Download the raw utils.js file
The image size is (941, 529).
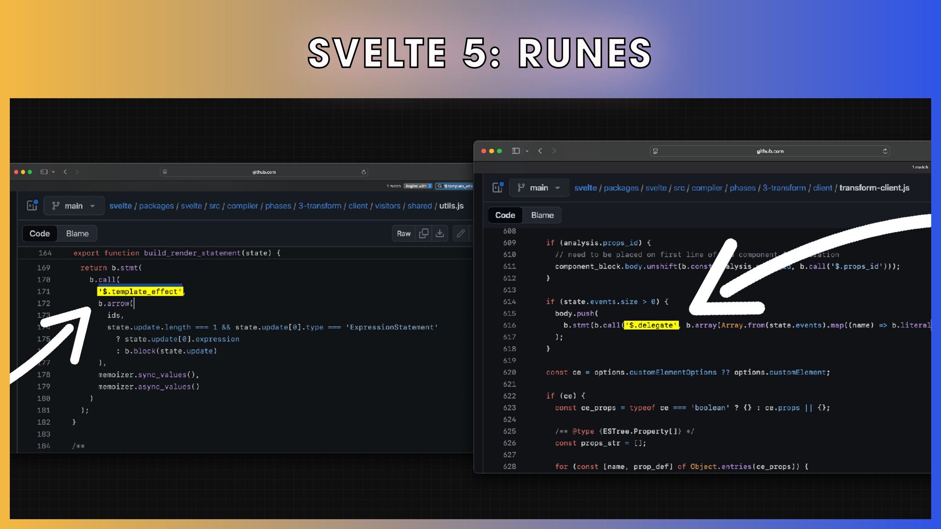tap(440, 234)
